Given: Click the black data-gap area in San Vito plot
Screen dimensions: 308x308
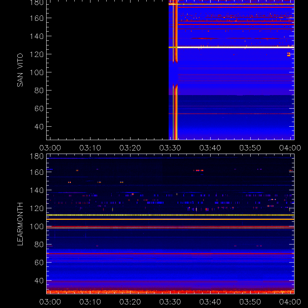Looking at the screenshot, I should click(107, 70).
